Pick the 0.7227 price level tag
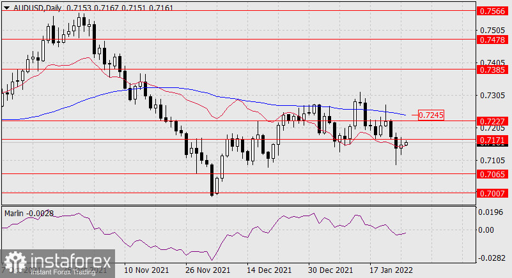 (x=493, y=121)
